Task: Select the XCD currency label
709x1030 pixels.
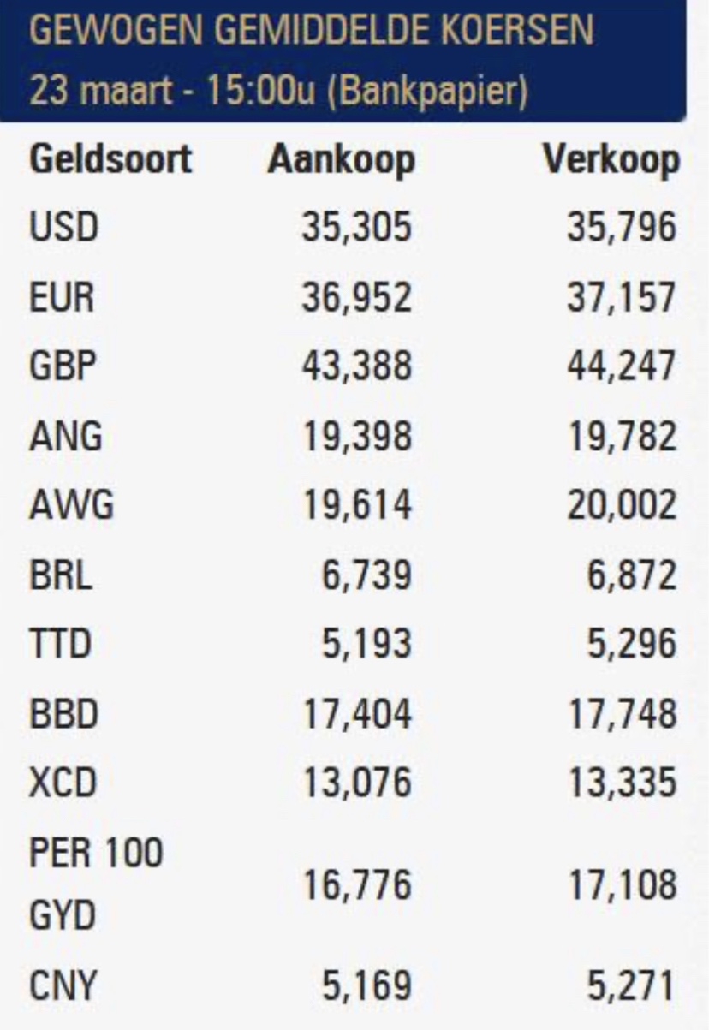Action: (x=65, y=783)
